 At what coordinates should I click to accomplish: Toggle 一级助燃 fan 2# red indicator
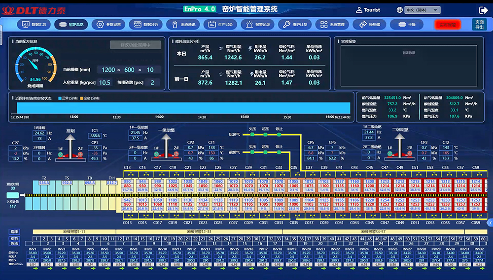click(x=176, y=154)
